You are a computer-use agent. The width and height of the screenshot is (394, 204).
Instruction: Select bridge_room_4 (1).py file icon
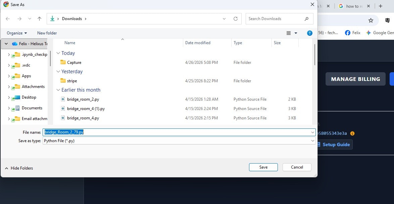click(x=63, y=109)
